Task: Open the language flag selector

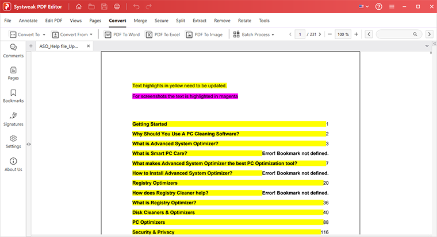Action: [x=364, y=6]
